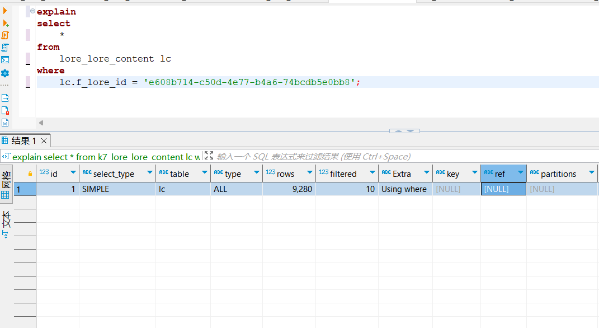Maximize results panel with the expand arrows icon
The height and width of the screenshot is (328, 599).
pos(209,156)
